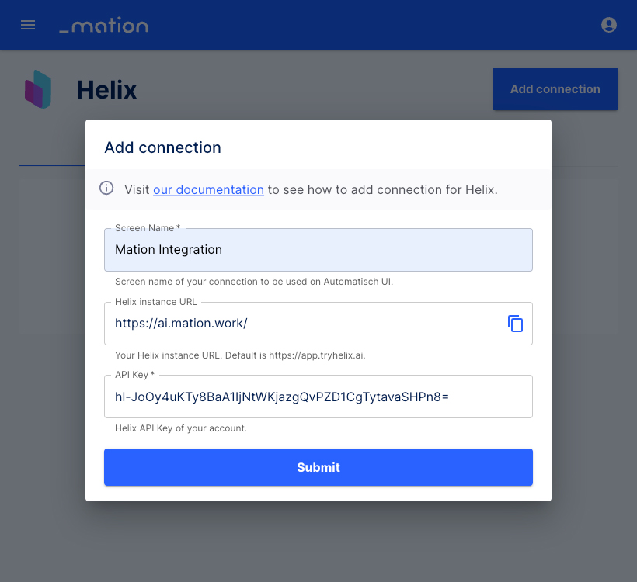Click the Screen Name helper text about Automatisch UI
637x582 pixels.
point(254,281)
